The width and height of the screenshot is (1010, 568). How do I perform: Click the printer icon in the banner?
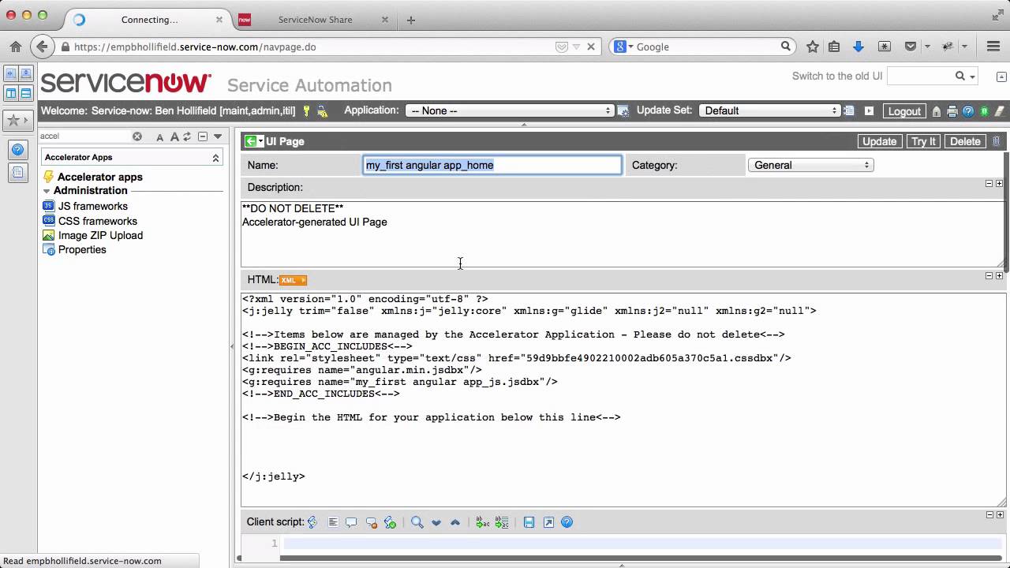click(x=952, y=111)
